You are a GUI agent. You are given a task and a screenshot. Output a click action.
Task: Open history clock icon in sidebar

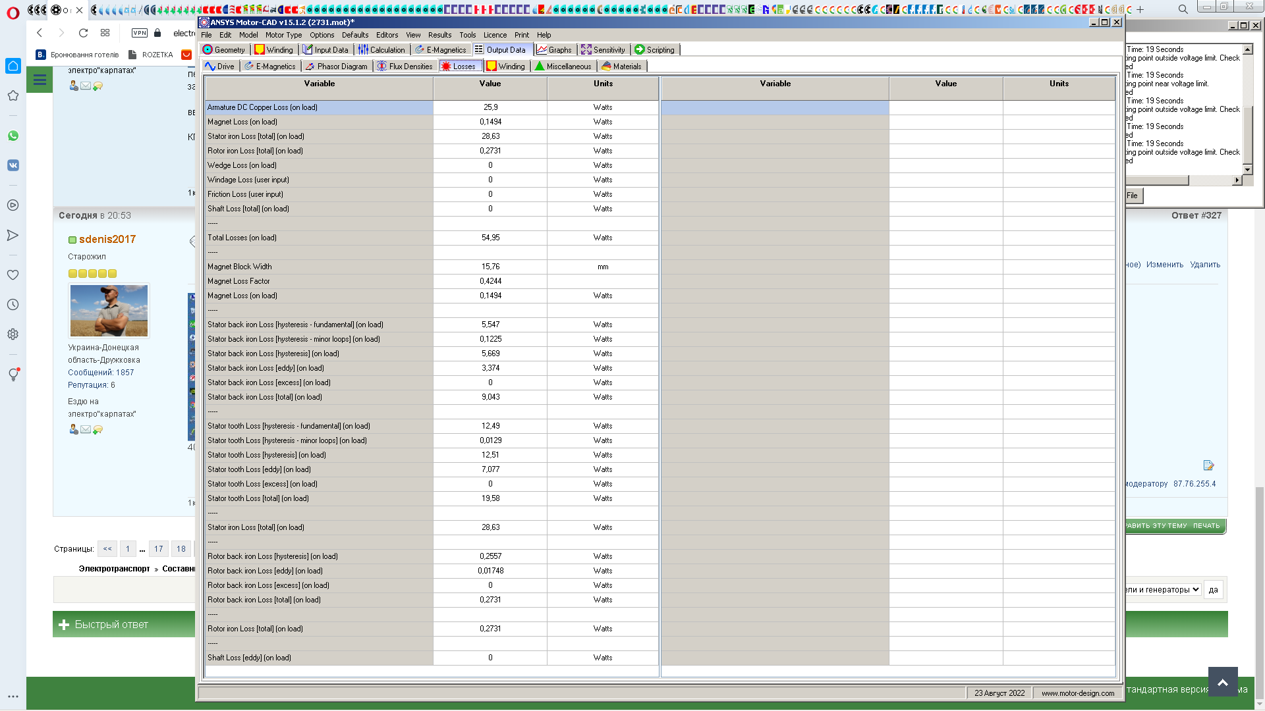click(x=13, y=305)
